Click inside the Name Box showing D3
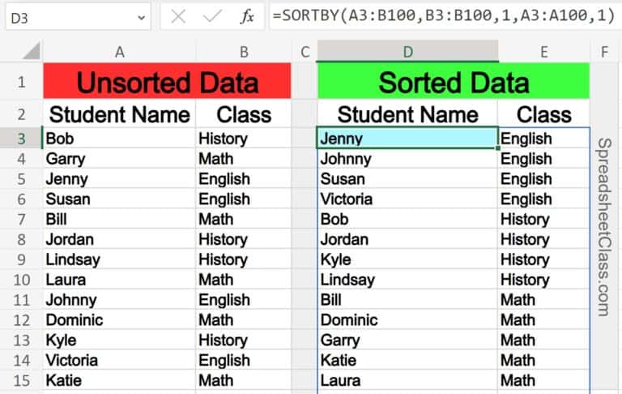 pos(65,16)
